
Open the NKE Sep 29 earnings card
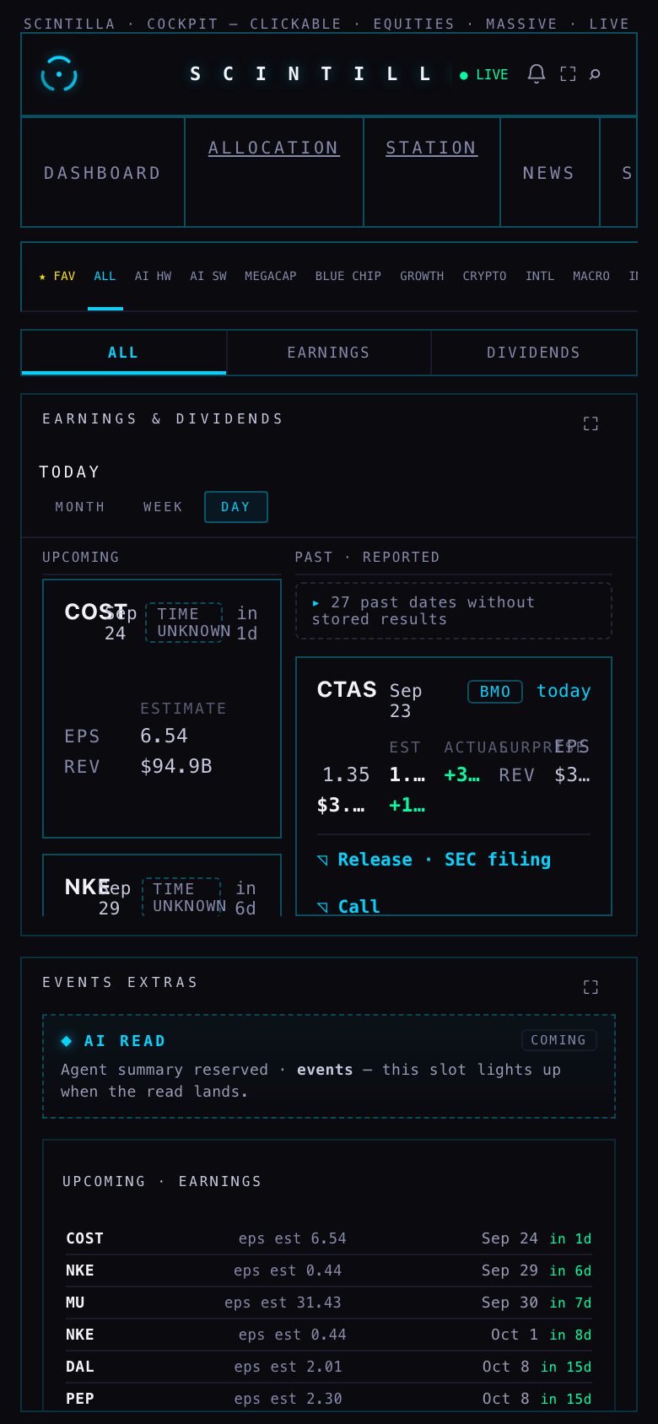162,886
